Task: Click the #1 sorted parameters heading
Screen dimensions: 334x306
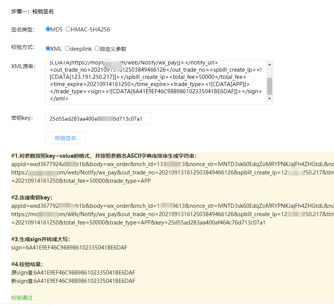Action: pyautogui.click(x=104, y=156)
